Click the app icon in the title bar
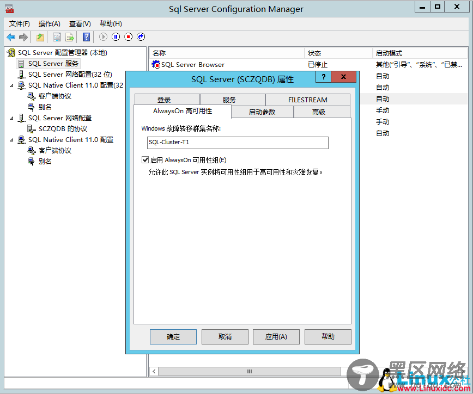Viewport: 473px width, 394px height. [9, 9]
